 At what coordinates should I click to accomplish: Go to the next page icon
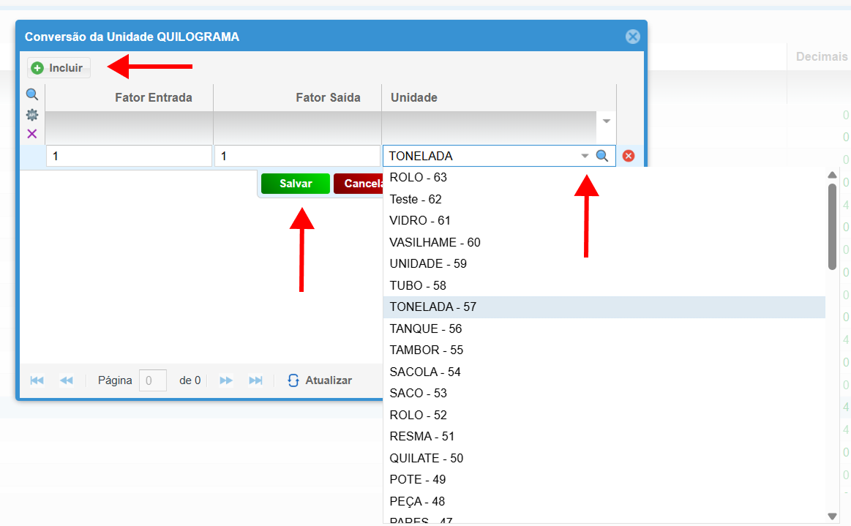tap(226, 380)
